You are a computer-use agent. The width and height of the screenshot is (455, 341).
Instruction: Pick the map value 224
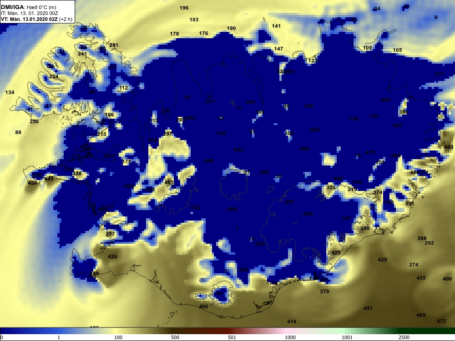click(x=54, y=77)
